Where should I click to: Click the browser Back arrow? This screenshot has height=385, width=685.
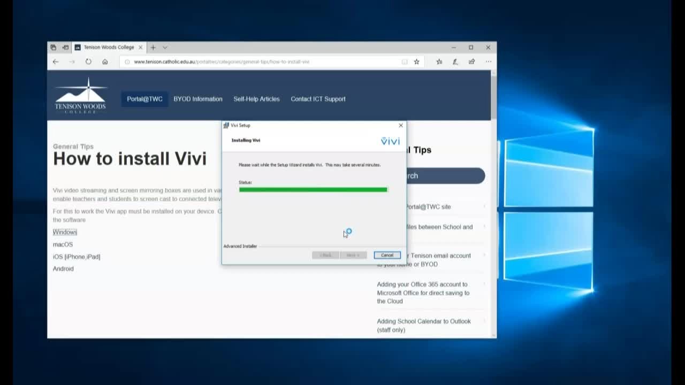[x=56, y=61]
